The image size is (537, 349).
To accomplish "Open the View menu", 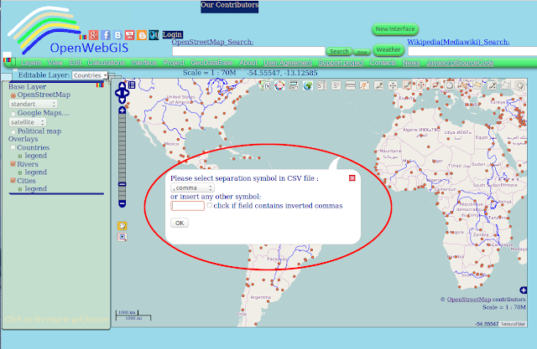I will 55,63.
